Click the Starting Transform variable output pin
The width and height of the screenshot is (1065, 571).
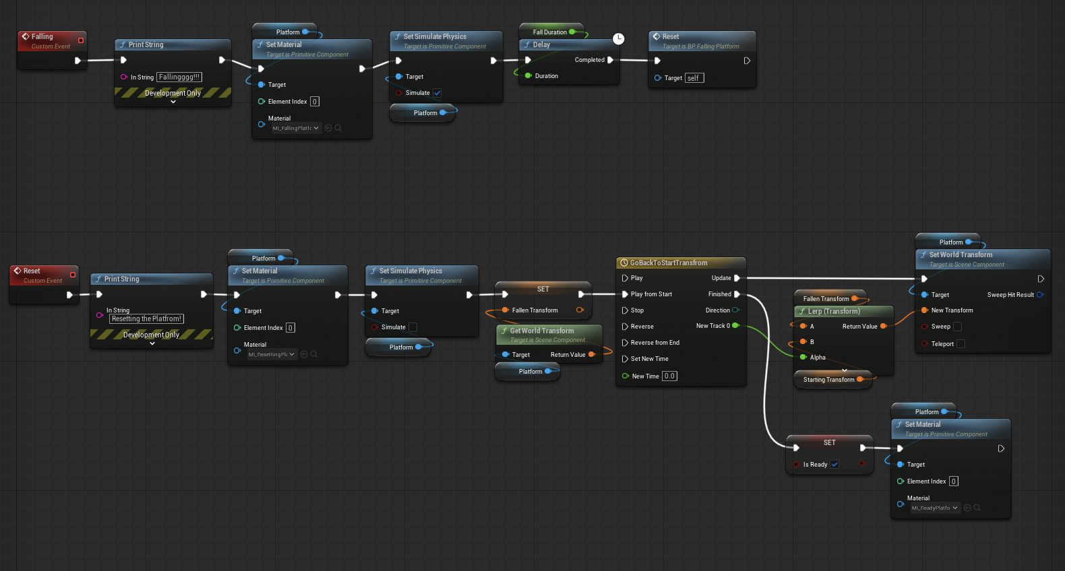860,380
